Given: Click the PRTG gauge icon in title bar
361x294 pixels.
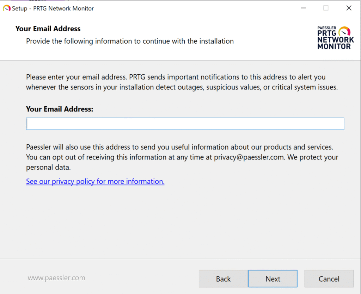Looking at the screenshot, I should tap(7, 8).
